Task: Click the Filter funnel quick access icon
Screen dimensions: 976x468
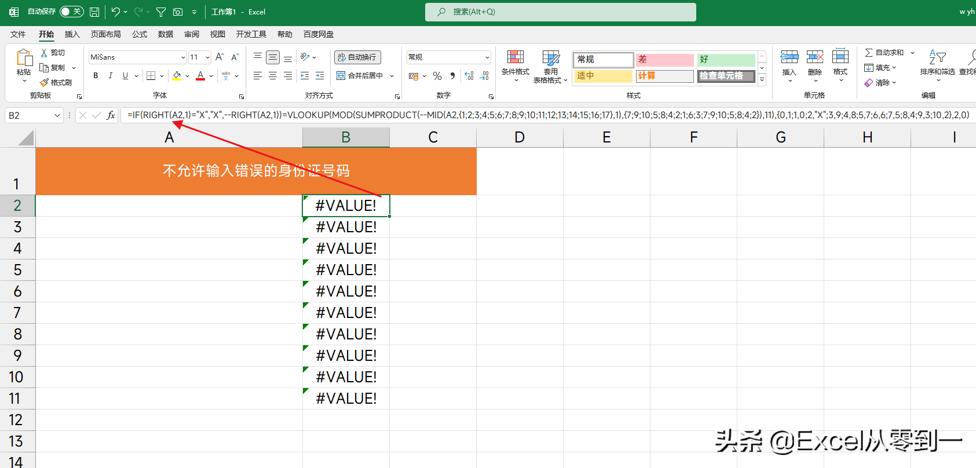Action: pyautogui.click(x=161, y=12)
